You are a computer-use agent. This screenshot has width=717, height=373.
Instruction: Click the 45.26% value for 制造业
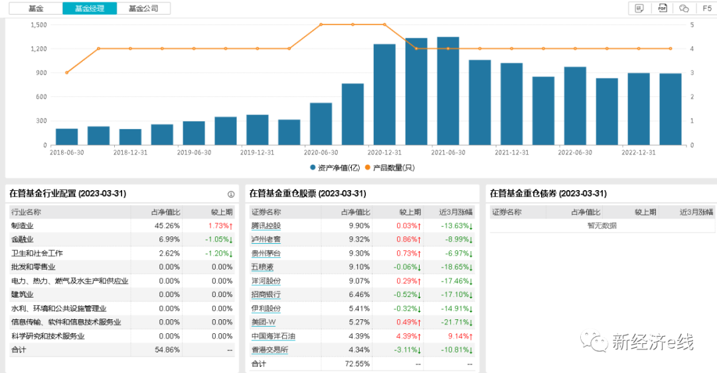tap(167, 225)
